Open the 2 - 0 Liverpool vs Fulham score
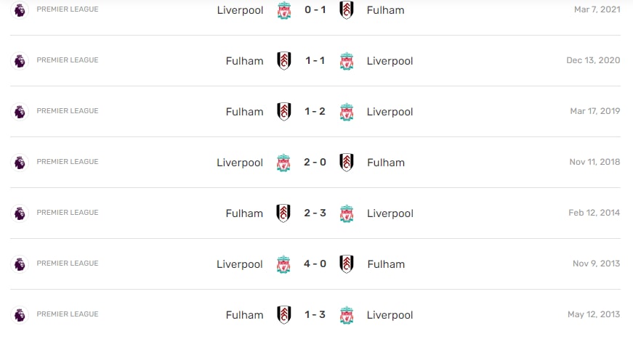Image resolution: width=633 pixels, height=339 pixels. coord(315,162)
